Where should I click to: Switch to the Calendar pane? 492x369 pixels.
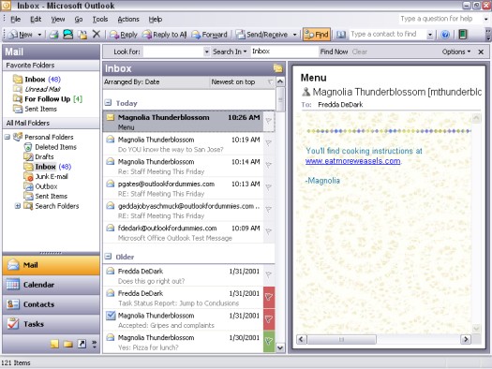click(52, 285)
